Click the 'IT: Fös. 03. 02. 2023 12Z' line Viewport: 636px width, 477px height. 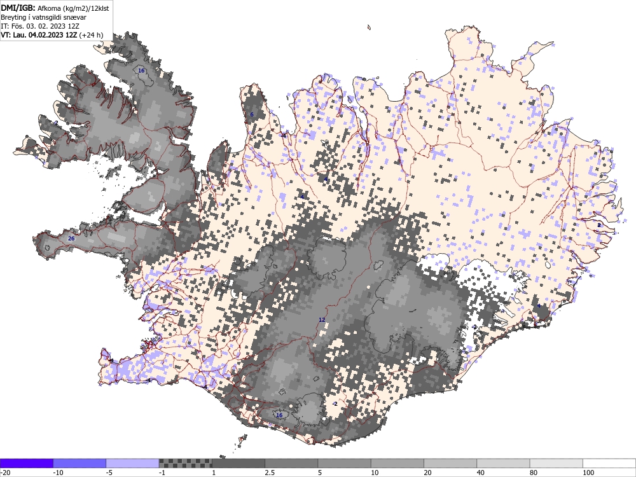[x=40, y=26]
